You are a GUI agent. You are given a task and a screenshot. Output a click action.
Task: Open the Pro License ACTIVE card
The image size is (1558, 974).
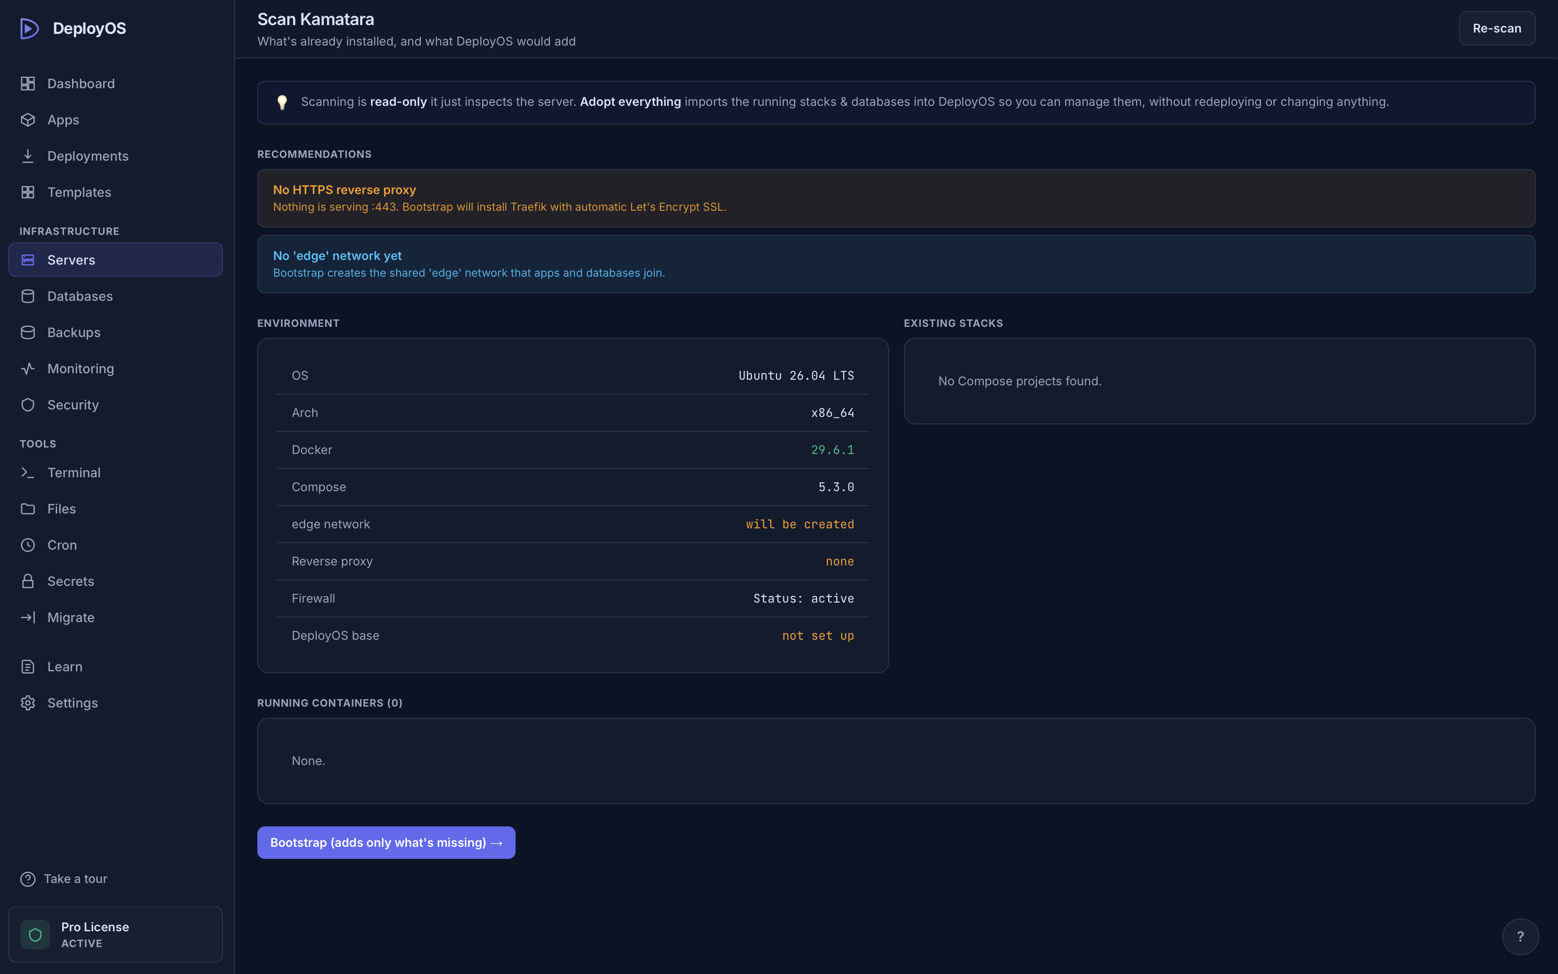point(115,935)
